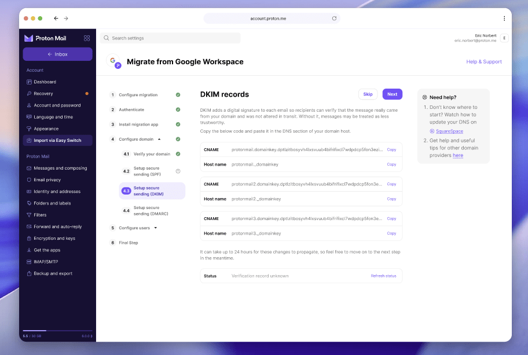
Task: Copy the protonmail.domainkey CNAME value
Action: pyautogui.click(x=391, y=149)
